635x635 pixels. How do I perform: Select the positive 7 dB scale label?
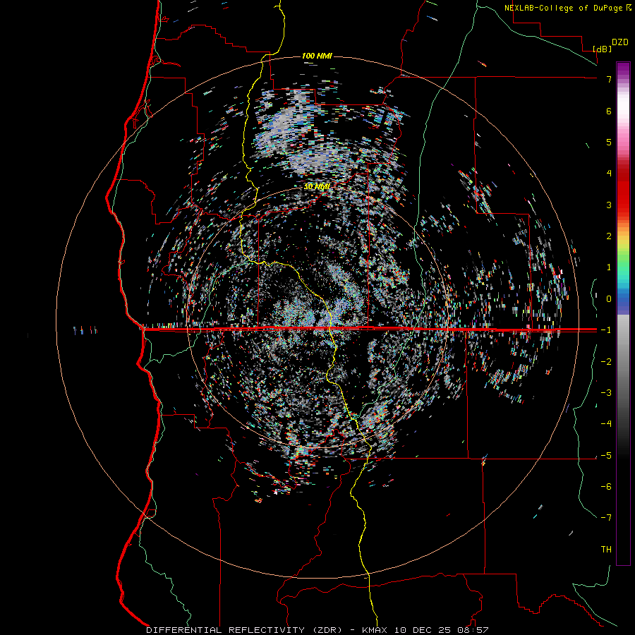coord(609,79)
